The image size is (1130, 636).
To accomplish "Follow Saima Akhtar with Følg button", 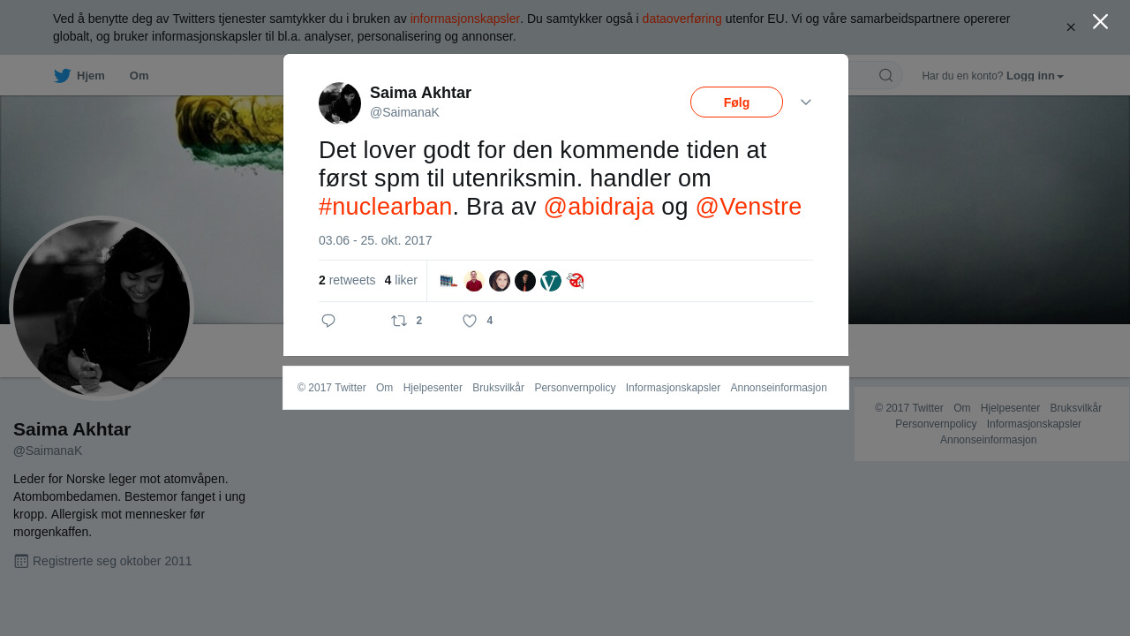I will point(736,102).
